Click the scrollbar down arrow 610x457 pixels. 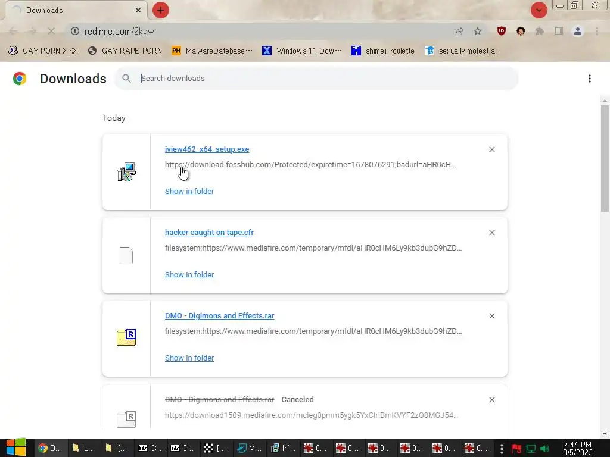605,434
